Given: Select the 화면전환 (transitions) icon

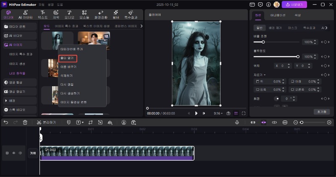Looking at the screenshot, I should [x=100, y=13].
